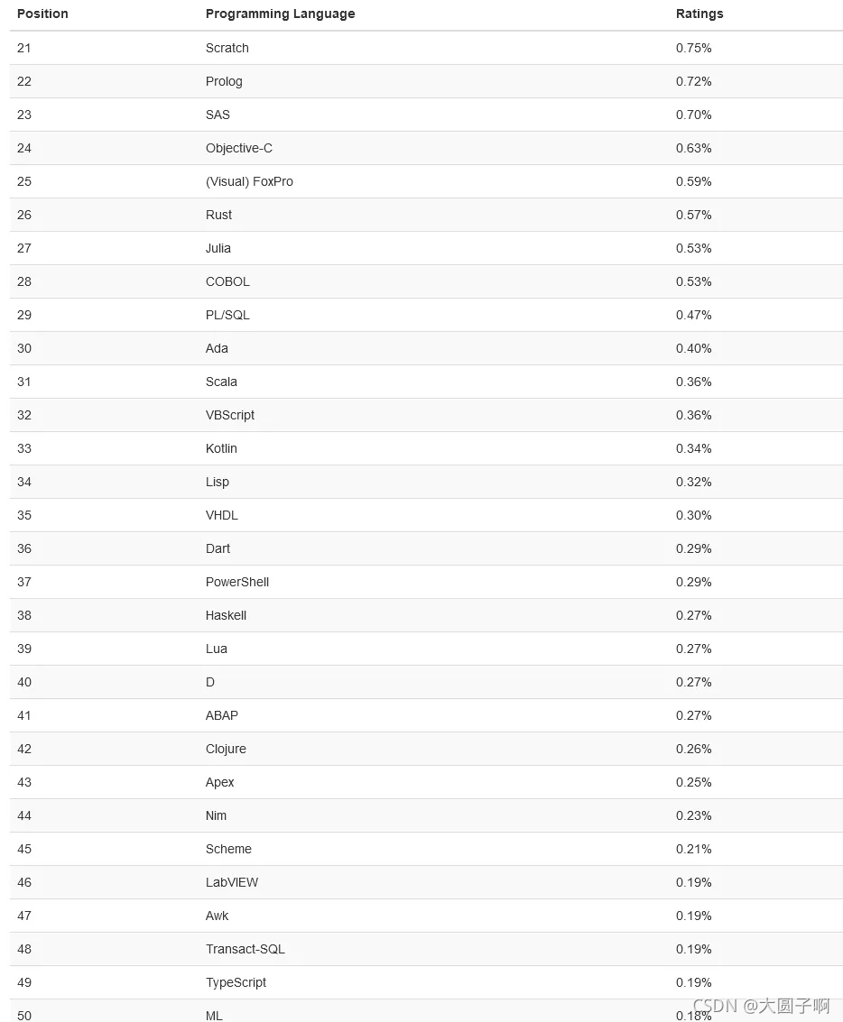Click the Transact-SQL language name

245,949
